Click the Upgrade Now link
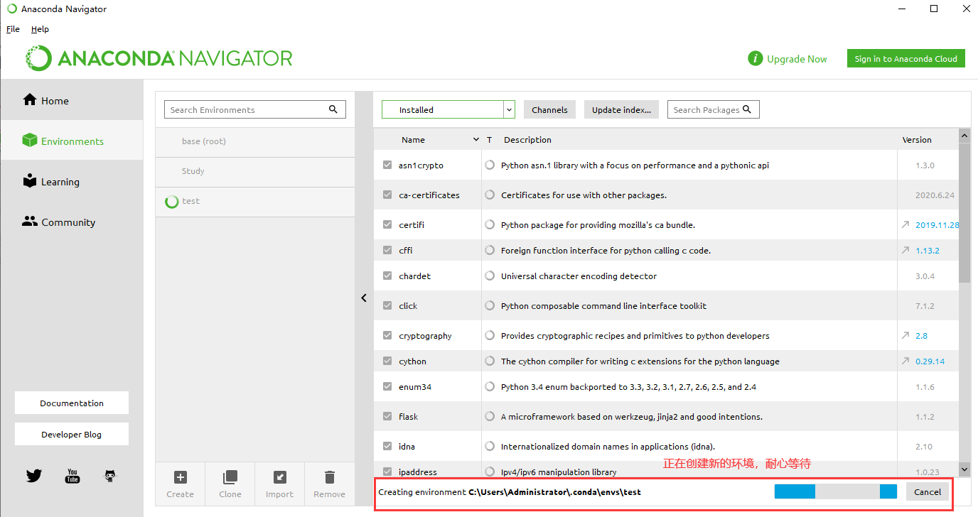Viewport: 978px width, 517px height. (797, 59)
